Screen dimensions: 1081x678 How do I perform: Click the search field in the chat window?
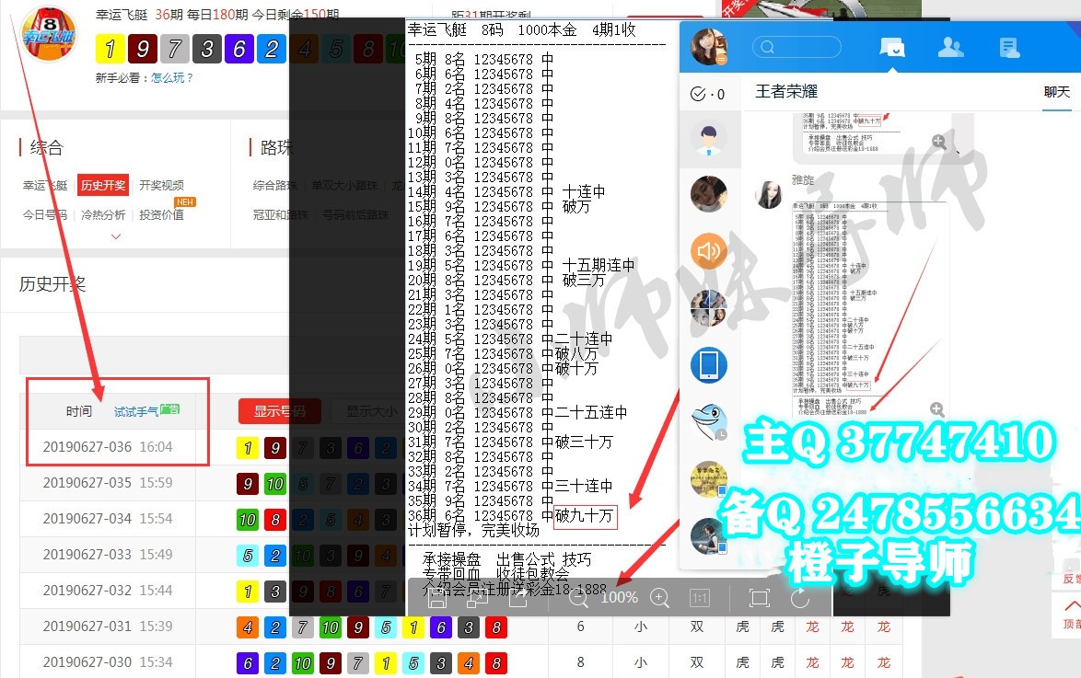click(797, 47)
